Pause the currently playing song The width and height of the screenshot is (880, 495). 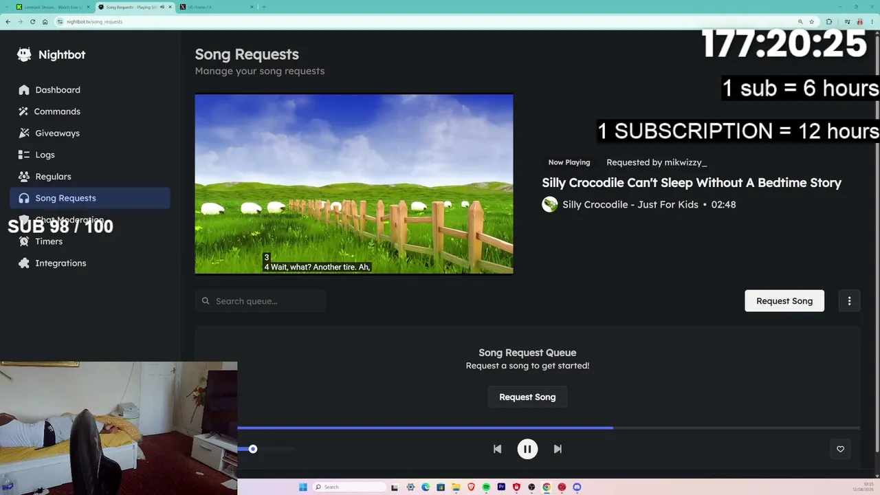tap(527, 449)
